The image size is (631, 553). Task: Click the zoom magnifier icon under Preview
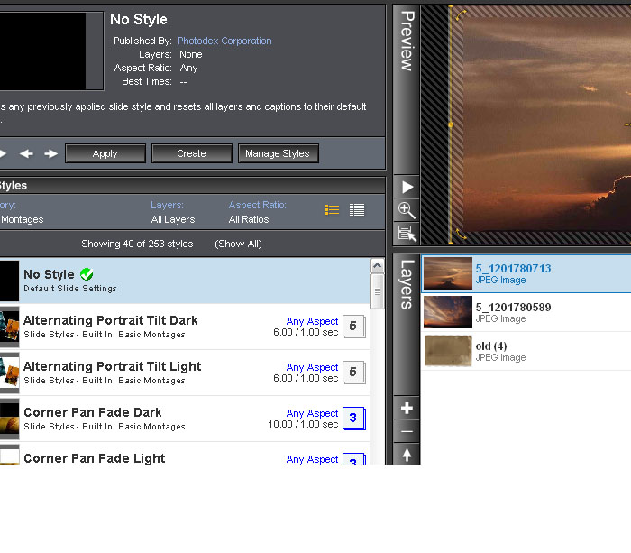coord(407,210)
